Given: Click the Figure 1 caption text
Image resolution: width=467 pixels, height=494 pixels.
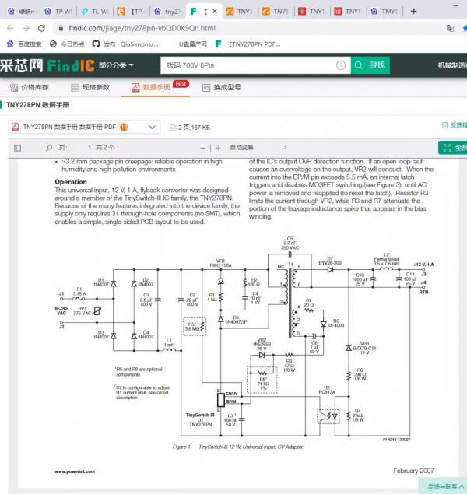Looking at the screenshot, I should tap(238, 447).
